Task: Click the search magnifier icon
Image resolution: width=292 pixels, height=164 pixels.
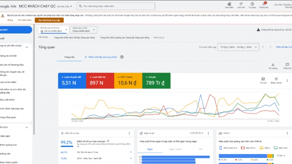Action: 80,6
